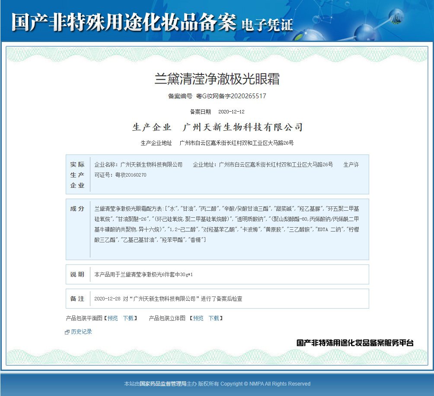Image resolution: width=434 pixels, height=396 pixels.
Task: Click the ingredients list starting 兰黛清莹净澈极光眼霜配方表
Action: tap(227, 224)
